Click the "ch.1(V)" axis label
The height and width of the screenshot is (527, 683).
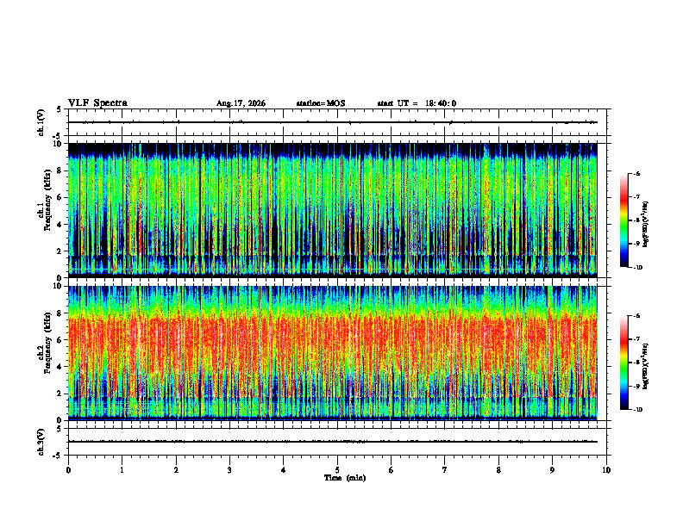coord(41,122)
